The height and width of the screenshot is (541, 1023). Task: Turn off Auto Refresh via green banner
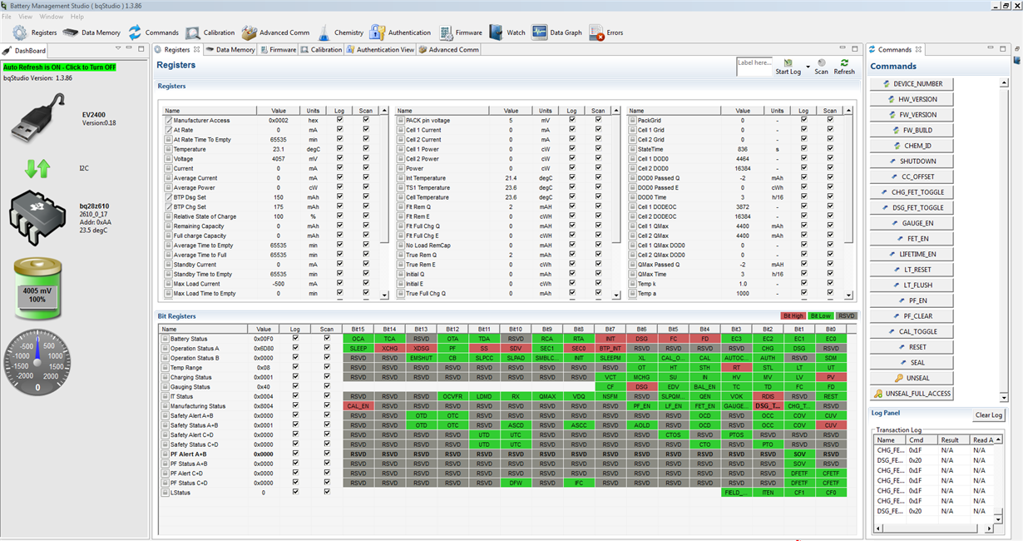60,67
